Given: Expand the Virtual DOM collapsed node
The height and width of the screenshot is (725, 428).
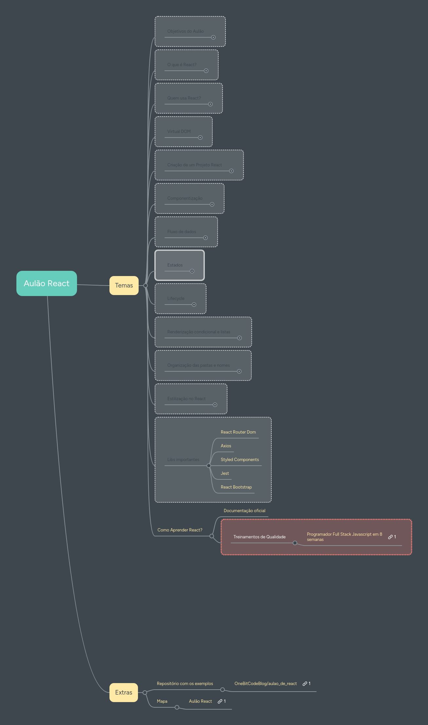Looking at the screenshot, I should pyautogui.click(x=200, y=138).
